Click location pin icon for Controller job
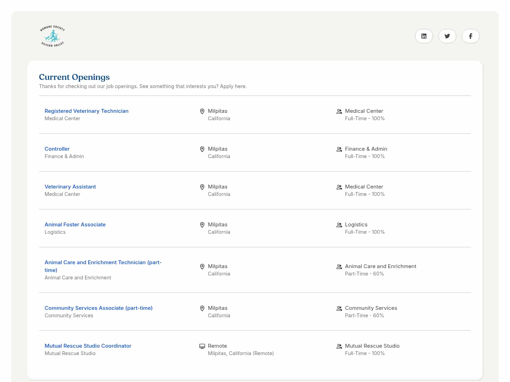The width and height of the screenshot is (510, 382). tap(202, 149)
